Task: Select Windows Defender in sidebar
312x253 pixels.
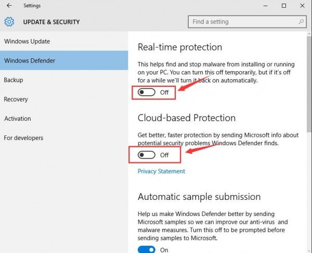Action: [64, 60]
